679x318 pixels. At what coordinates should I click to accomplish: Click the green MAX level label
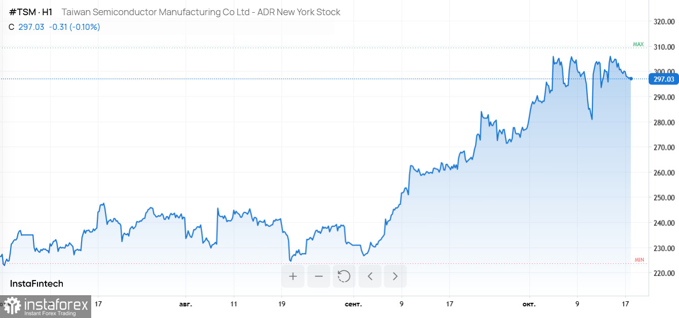pos(638,45)
